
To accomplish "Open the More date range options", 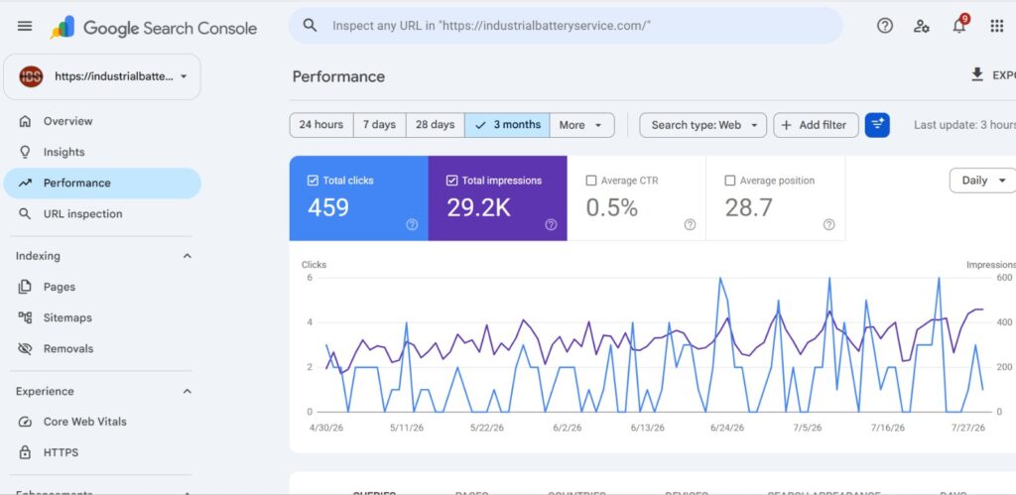I will click(x=581, y=125).
